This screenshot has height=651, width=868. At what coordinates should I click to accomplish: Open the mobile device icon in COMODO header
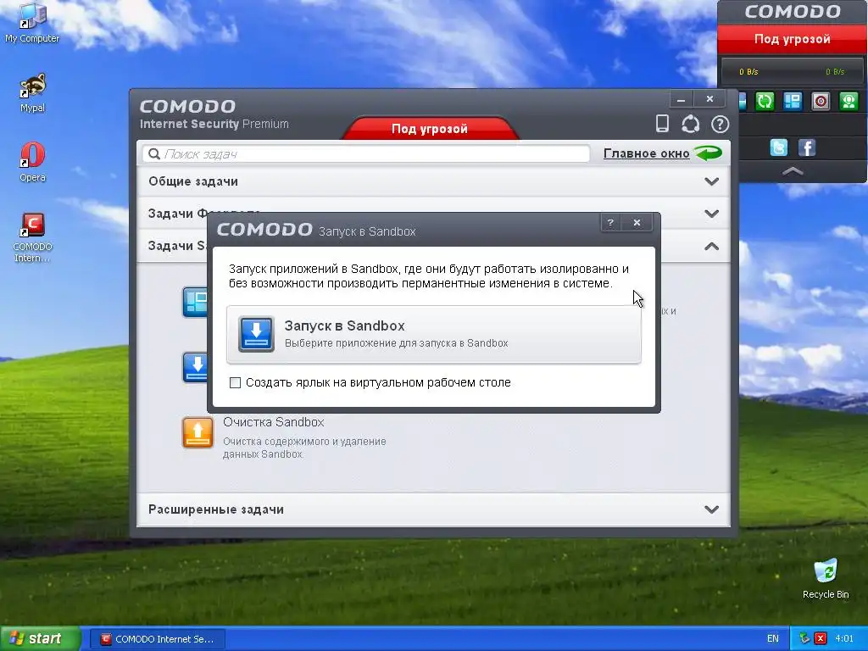tap(662, 124)
